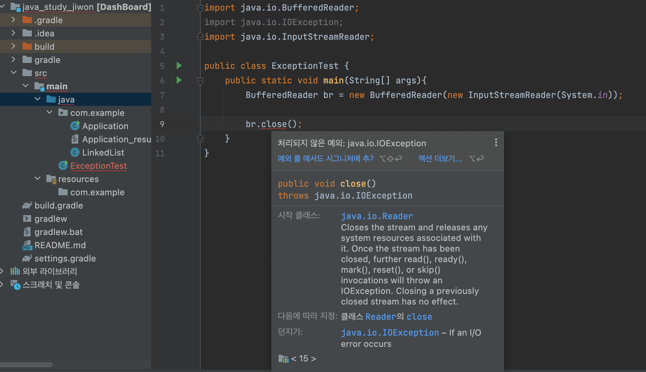The width and height of the screenshot is (646, 372).
Task: Click the gradlew.bat file icon
Action: coord(27,232)
